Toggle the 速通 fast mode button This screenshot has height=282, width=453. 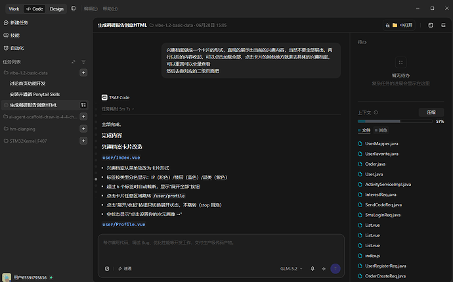tap(125, 269)
